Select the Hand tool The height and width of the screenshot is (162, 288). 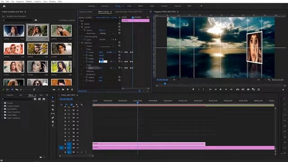pos(53,121)
